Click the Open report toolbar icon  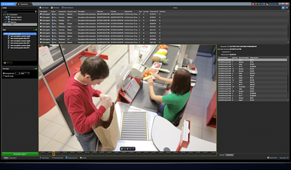46,7
